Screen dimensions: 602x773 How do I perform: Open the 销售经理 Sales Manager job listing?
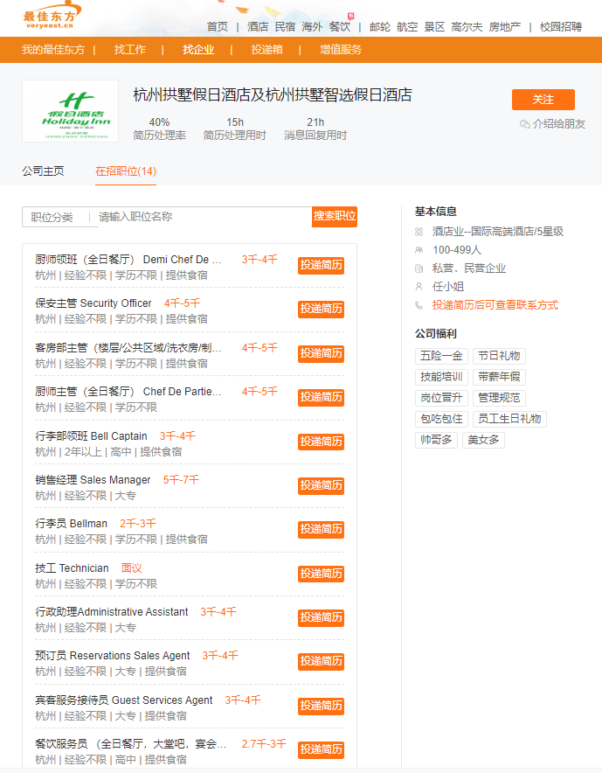tap(93, 480)
